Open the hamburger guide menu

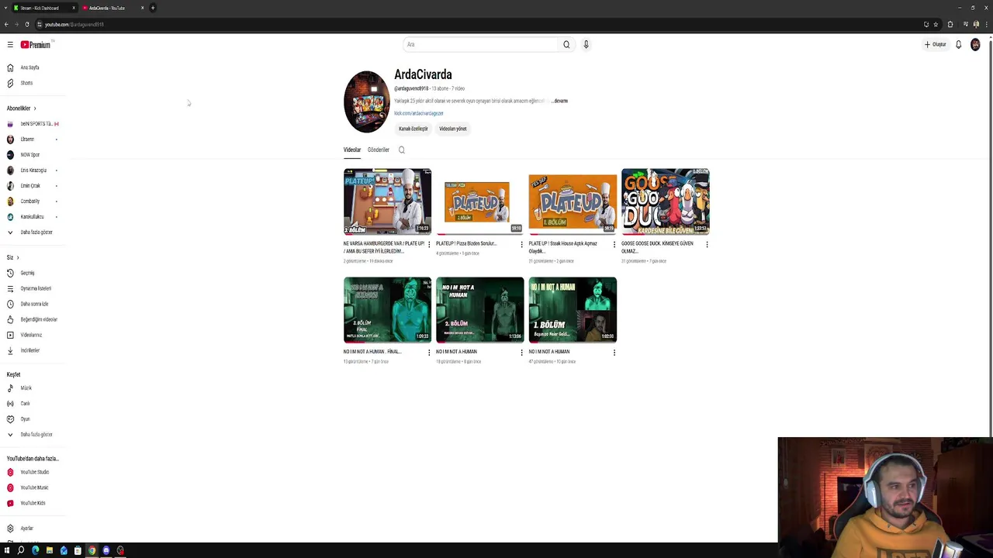pos(10,45)
